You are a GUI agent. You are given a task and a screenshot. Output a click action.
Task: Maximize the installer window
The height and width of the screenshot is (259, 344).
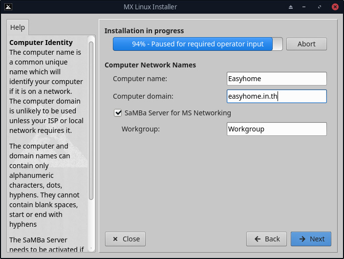pyautogui.click(x=320, y=7)
